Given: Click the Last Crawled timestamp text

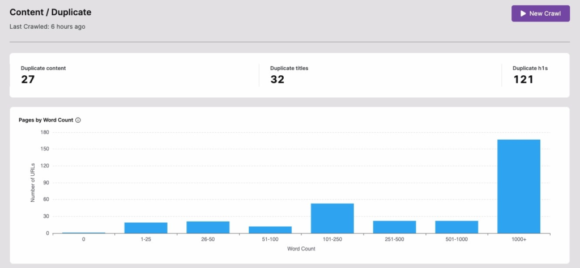Looking at the screenshot, I should pos(48,26).
